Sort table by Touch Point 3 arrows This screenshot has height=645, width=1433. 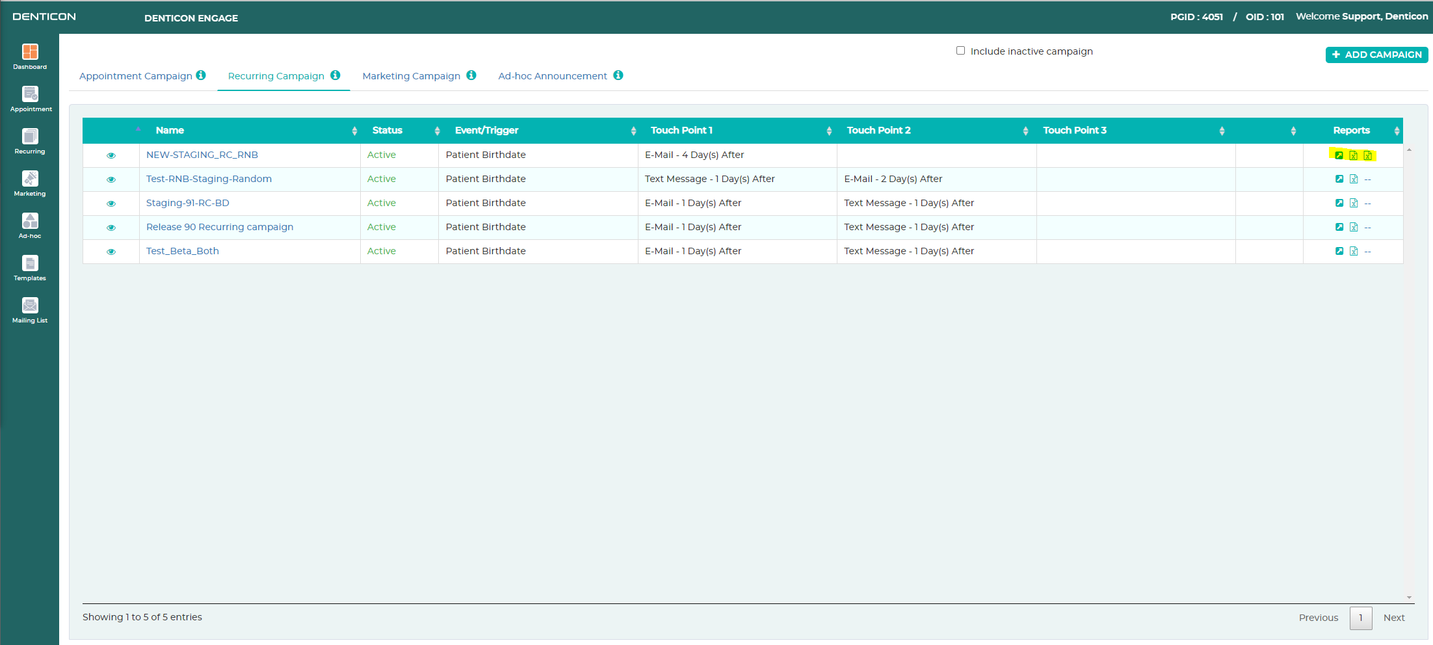tap(1222, 131)
